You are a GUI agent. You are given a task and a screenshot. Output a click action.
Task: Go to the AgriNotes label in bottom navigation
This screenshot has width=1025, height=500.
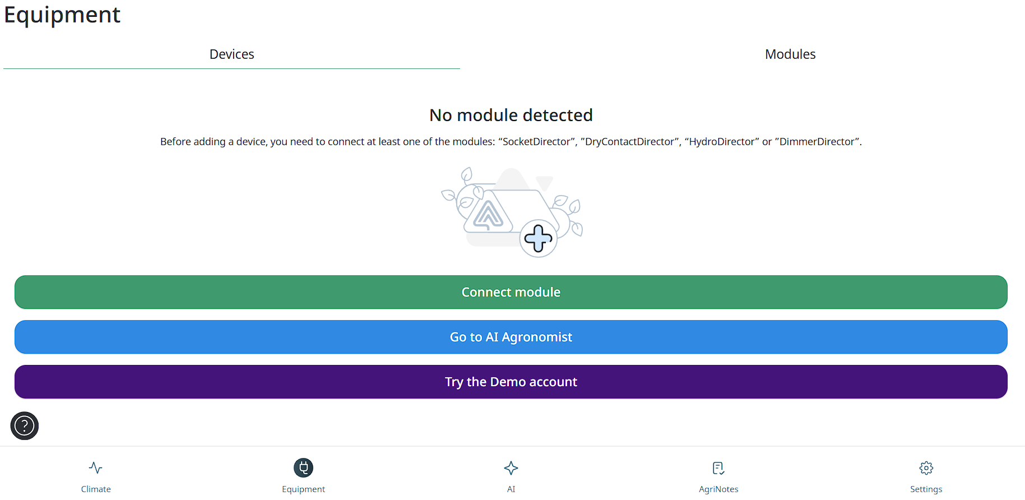[x=718, y=489]
